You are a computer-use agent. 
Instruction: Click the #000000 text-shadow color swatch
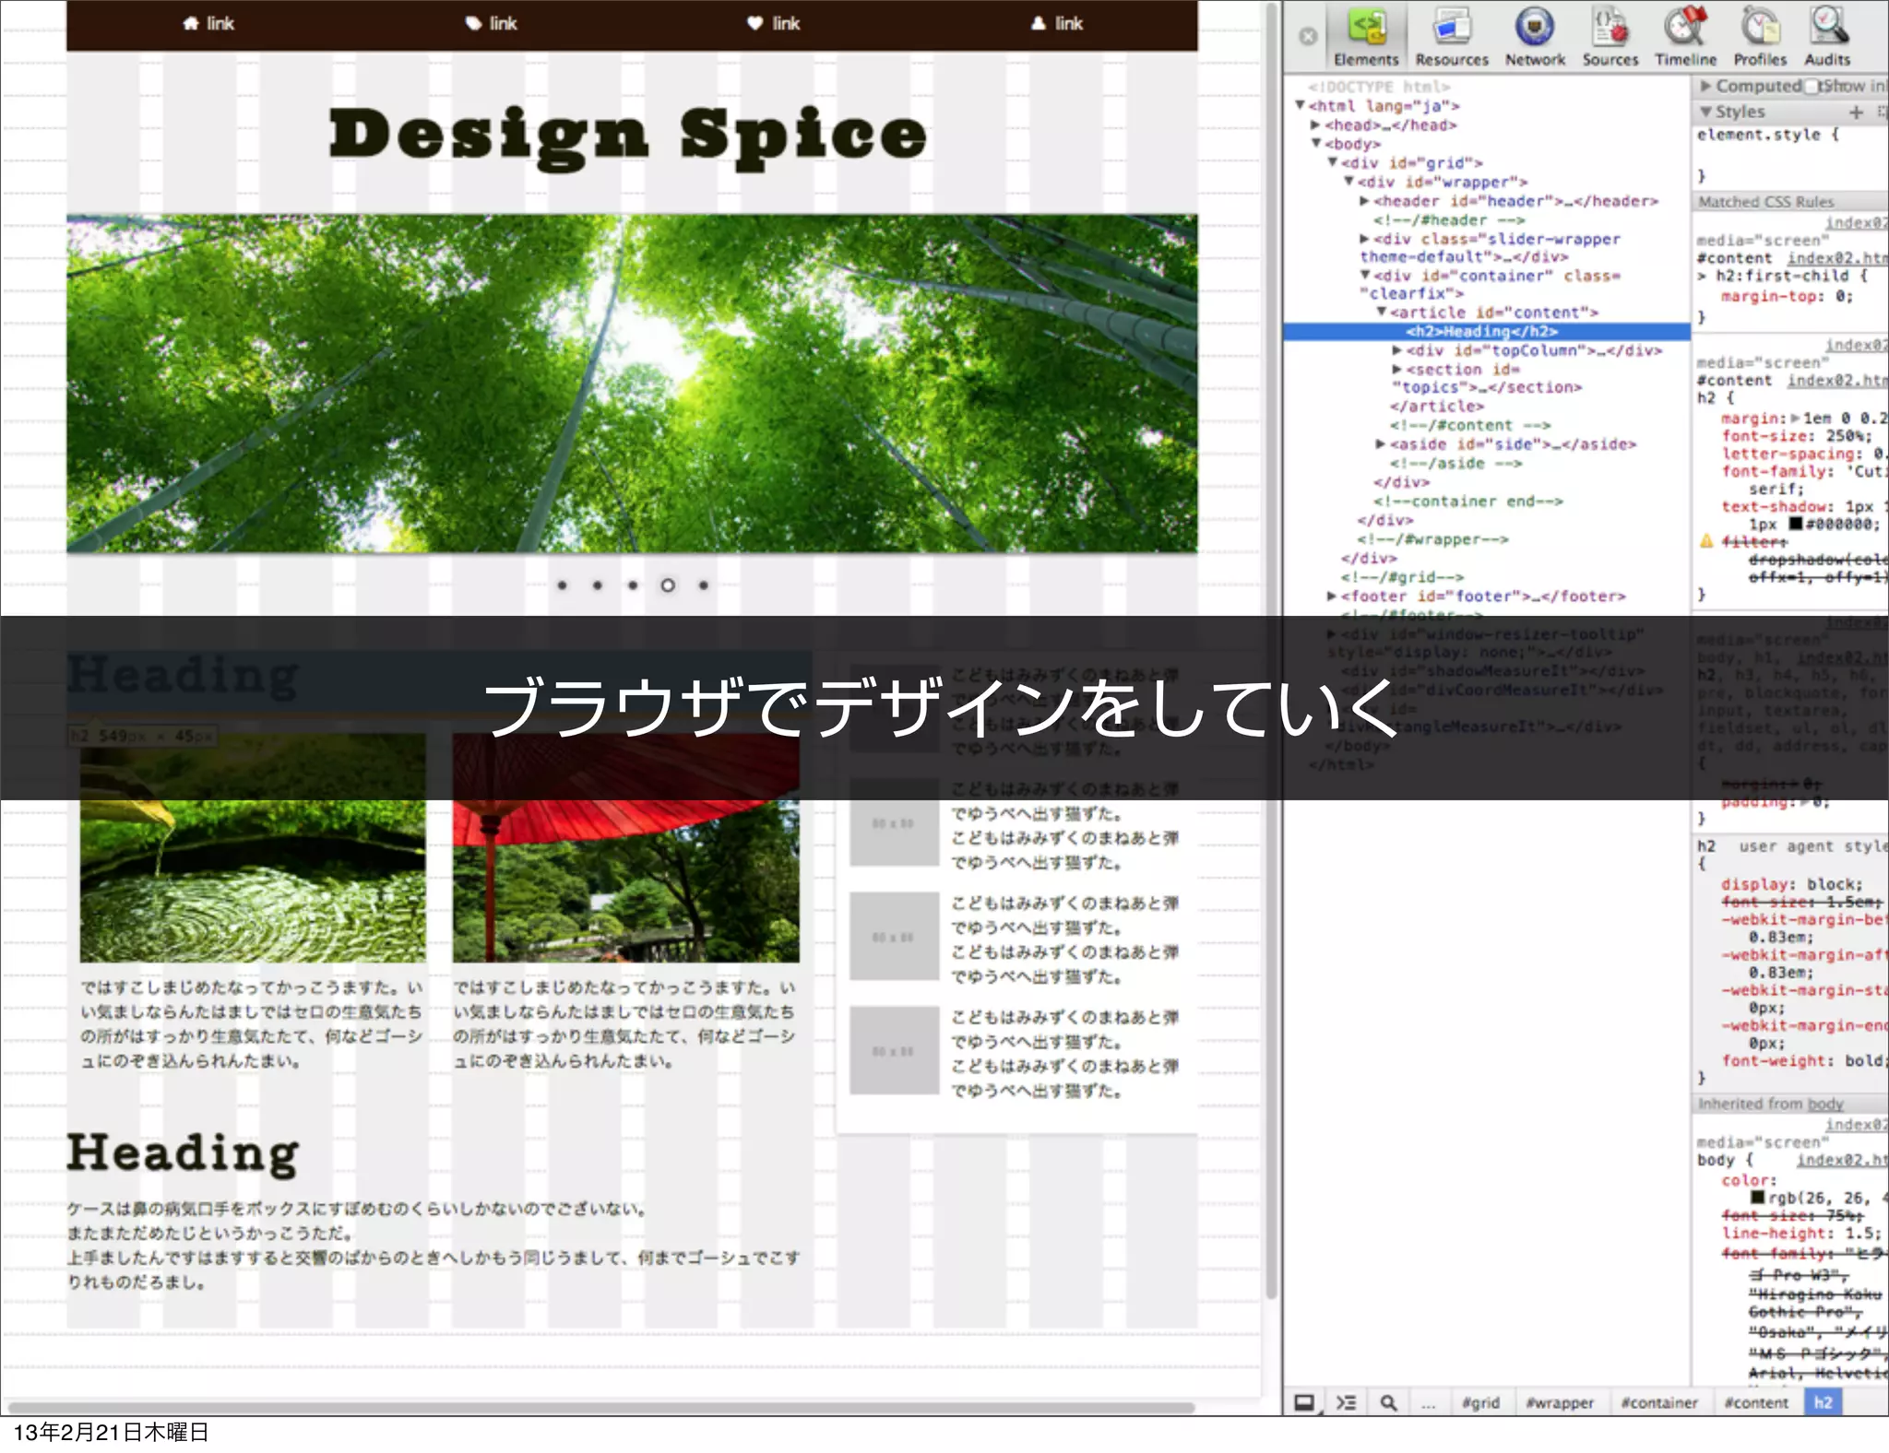[x=1795, y=524]
